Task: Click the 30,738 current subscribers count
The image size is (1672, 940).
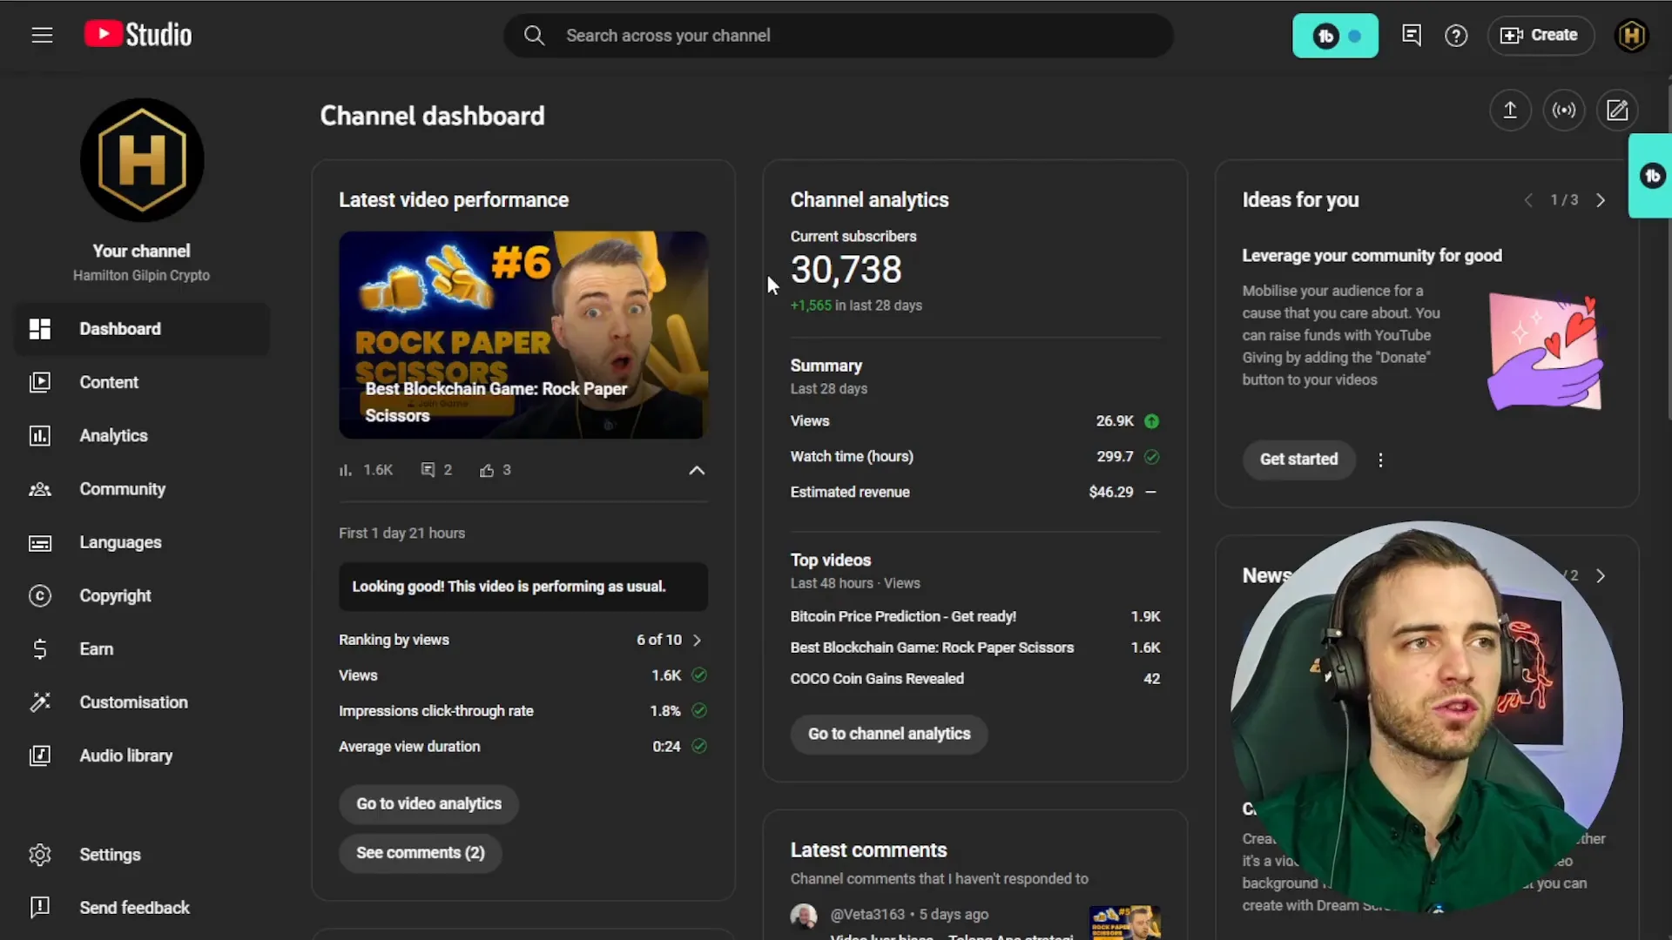Action: coord(846,271)
